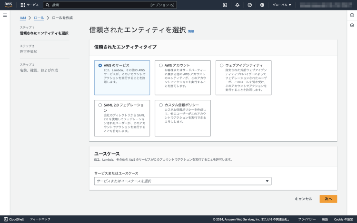
Task: Click the AWS logo home icon
Action: point(8,5)
